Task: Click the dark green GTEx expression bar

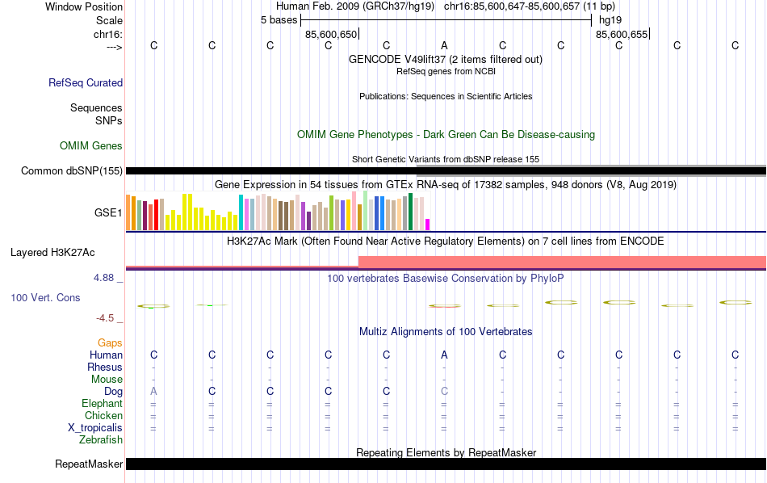Action: 410,212
